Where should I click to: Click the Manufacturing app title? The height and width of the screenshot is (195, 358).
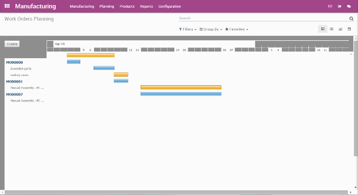coord(35,6)
